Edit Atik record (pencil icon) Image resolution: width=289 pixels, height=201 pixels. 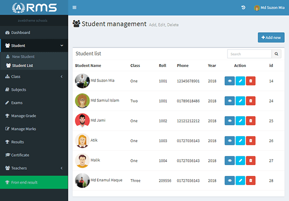(x=240, y=141)
